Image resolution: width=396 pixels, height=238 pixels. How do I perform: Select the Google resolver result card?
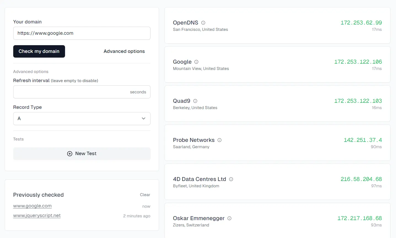[x=277, y=64]
